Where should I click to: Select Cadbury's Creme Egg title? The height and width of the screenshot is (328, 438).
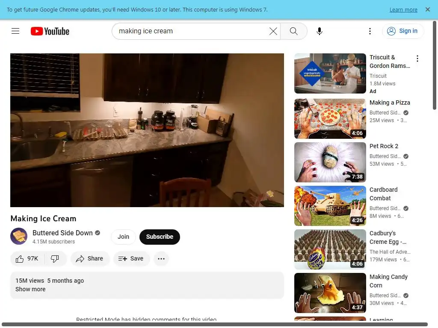tap(388, 237)
